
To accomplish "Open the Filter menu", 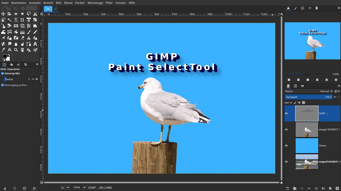I will click(109, 3).
